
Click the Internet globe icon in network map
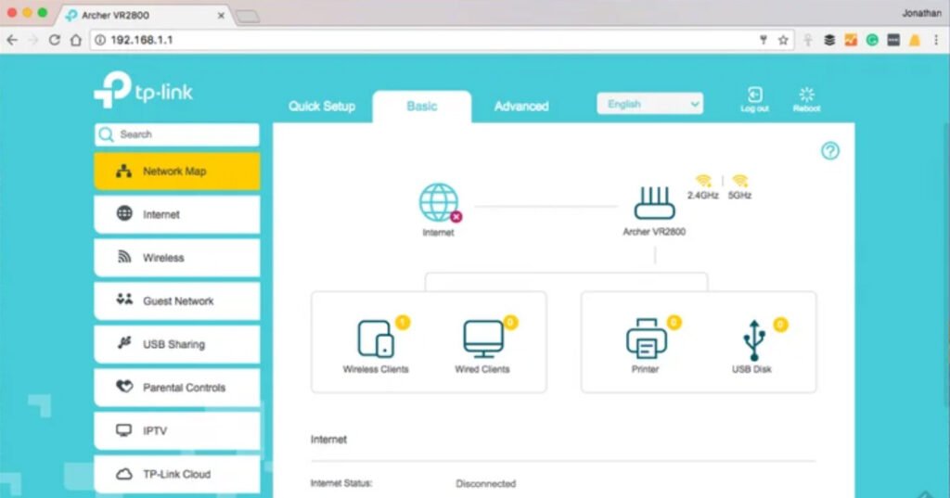click(438, 202)
